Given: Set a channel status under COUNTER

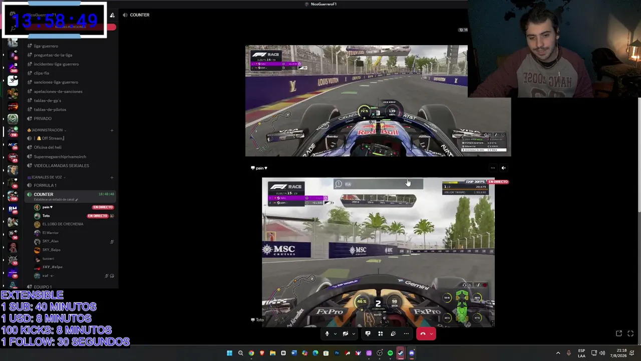Looking at the screenshot, I should coord(56,200).
